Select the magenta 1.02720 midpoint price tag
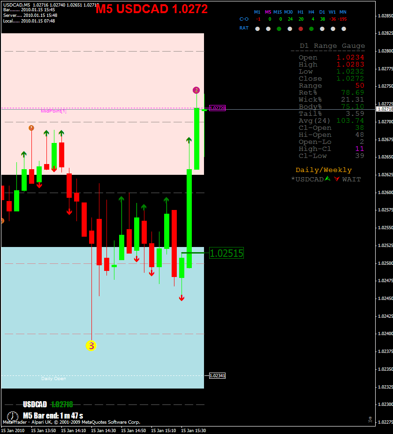 [218, 108]
